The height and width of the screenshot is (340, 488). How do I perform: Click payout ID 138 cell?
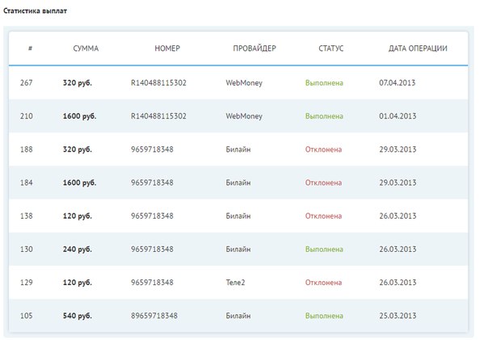pos(26,216)
